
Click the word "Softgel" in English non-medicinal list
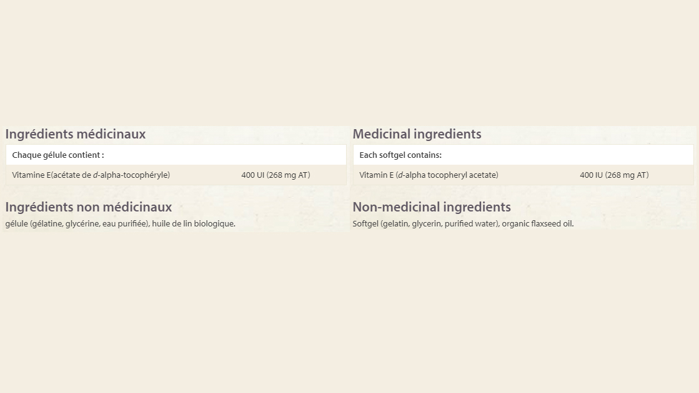click(x=365, y=224)
